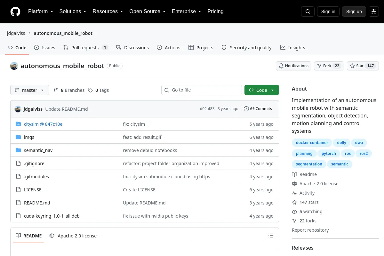Open commit hash d02af83
The width and height of the screenshot is (384, 256).
click(207, 109)
